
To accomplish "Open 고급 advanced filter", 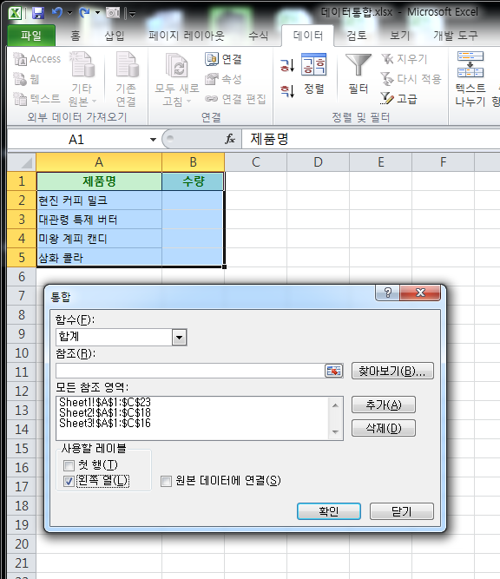I will click(398, 99).
